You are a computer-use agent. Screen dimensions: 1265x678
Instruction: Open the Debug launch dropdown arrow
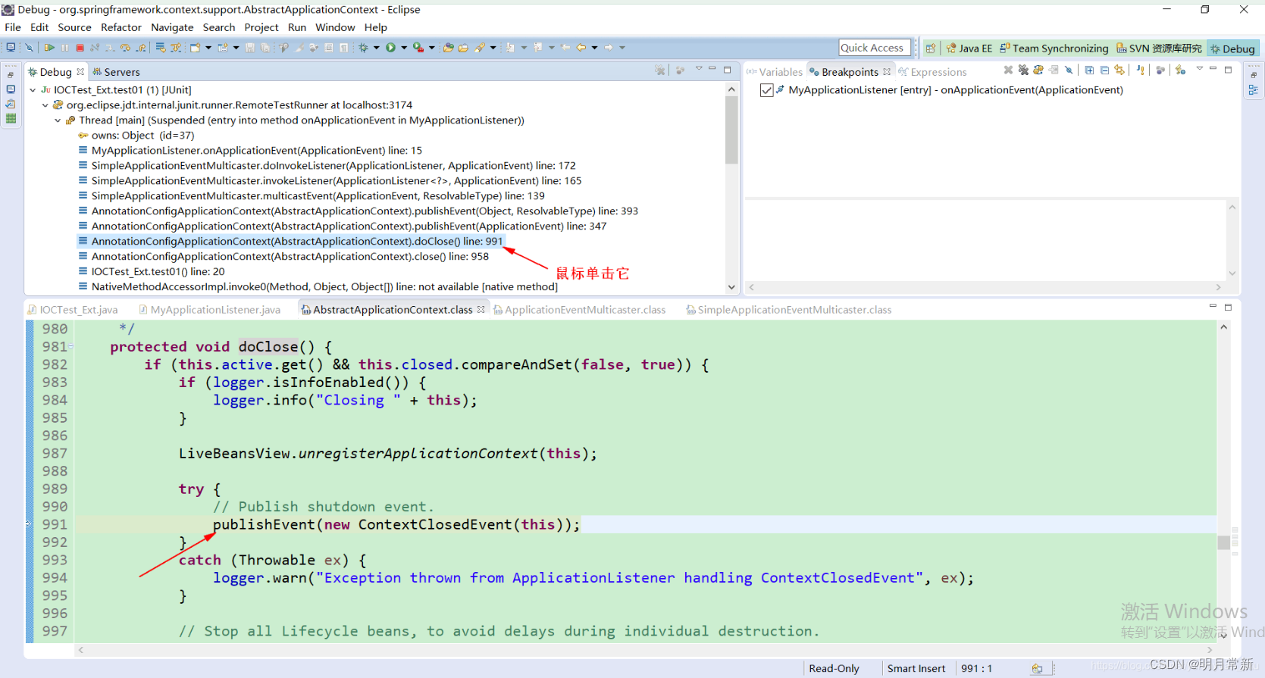click(377, 48)
